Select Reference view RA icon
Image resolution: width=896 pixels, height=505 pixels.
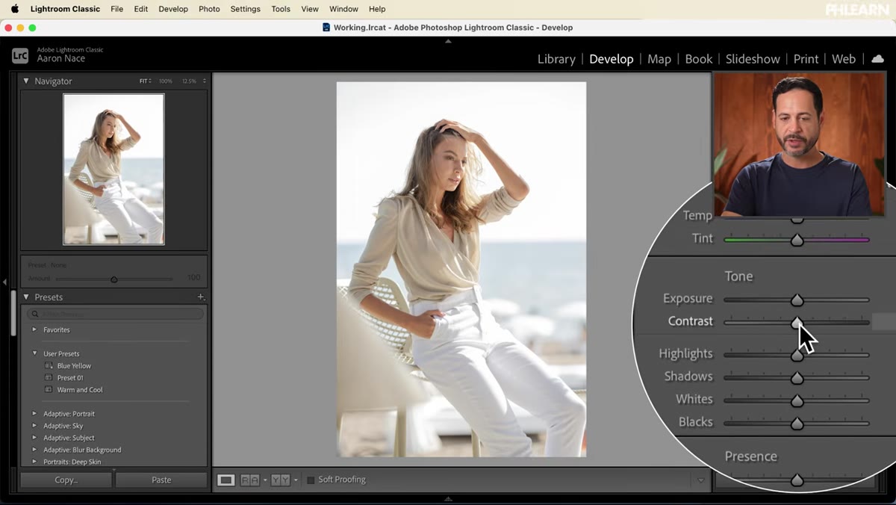coord(250,480)
